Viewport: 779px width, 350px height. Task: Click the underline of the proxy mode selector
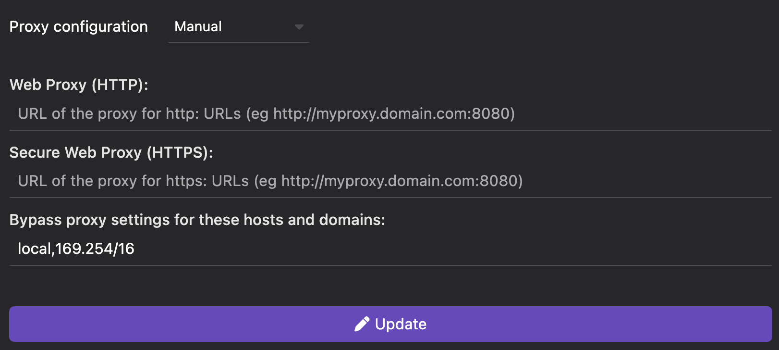(239, 43)
